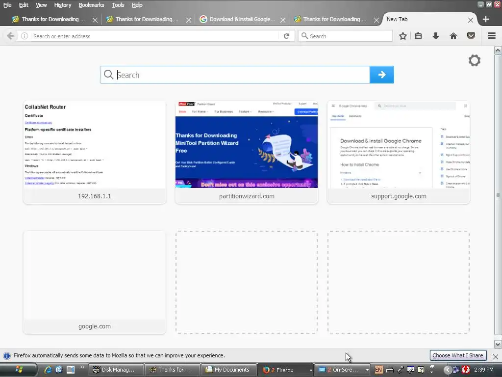
Task: Open the support.google.com tile
Action: 399,152
